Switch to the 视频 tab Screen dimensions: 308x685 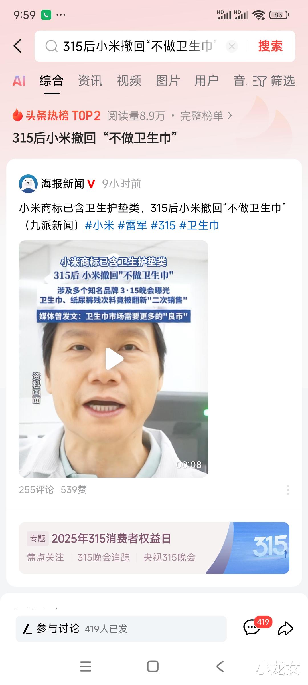click(129, 81)
